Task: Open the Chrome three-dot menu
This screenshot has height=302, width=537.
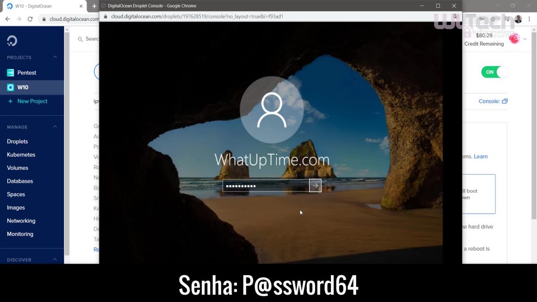Action: (529, 19)
